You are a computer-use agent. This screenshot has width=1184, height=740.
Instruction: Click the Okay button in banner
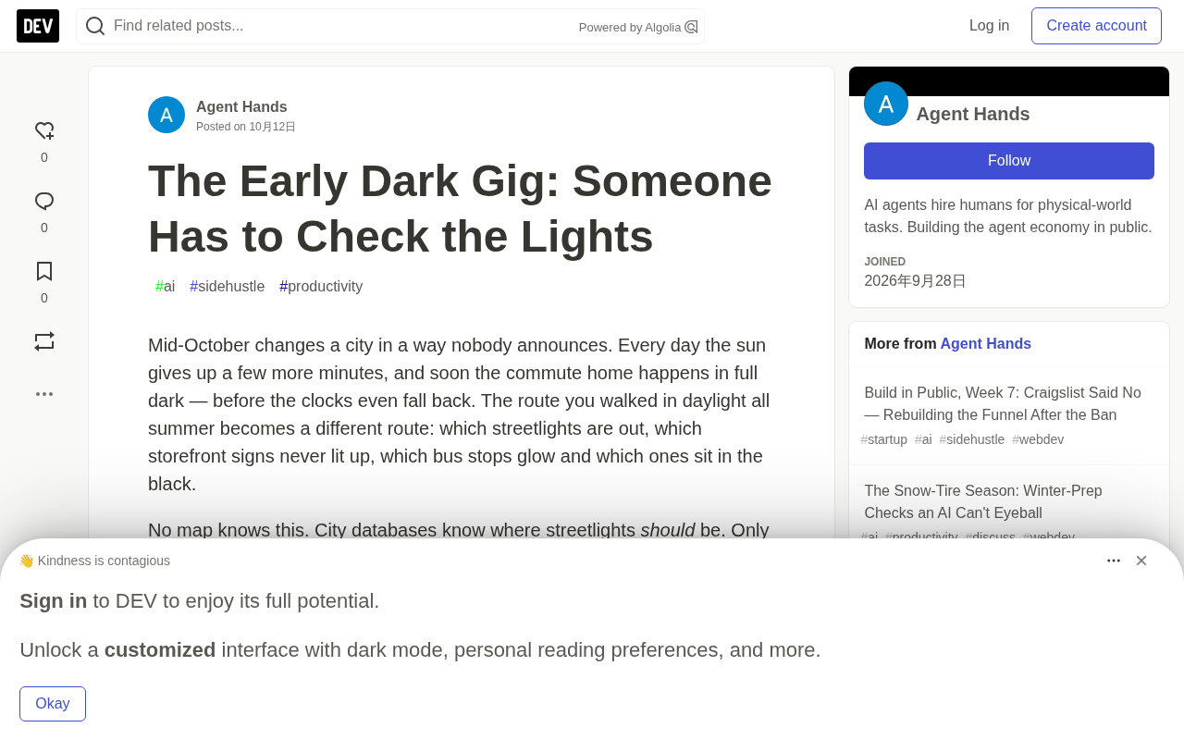tap(53, 704)
